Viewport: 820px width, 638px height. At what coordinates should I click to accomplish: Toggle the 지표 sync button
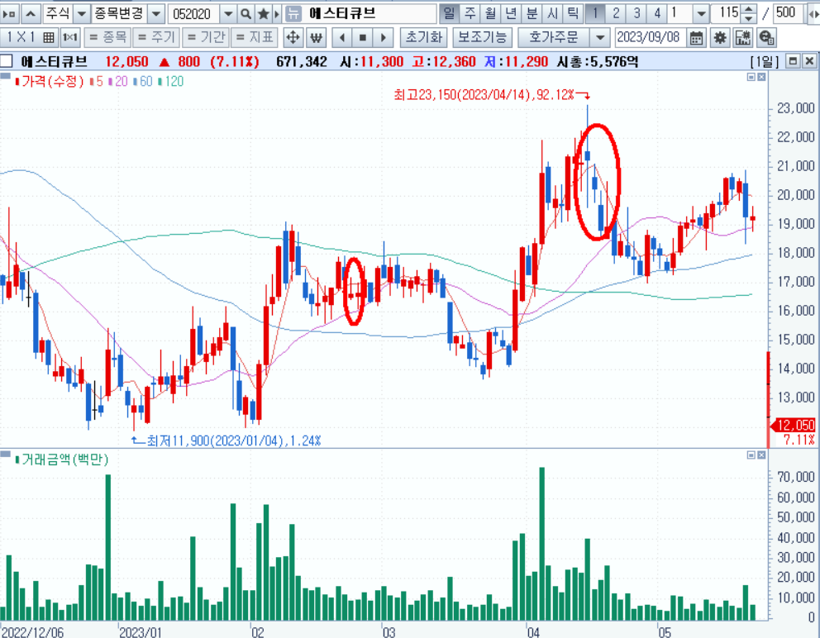point(255,38)
